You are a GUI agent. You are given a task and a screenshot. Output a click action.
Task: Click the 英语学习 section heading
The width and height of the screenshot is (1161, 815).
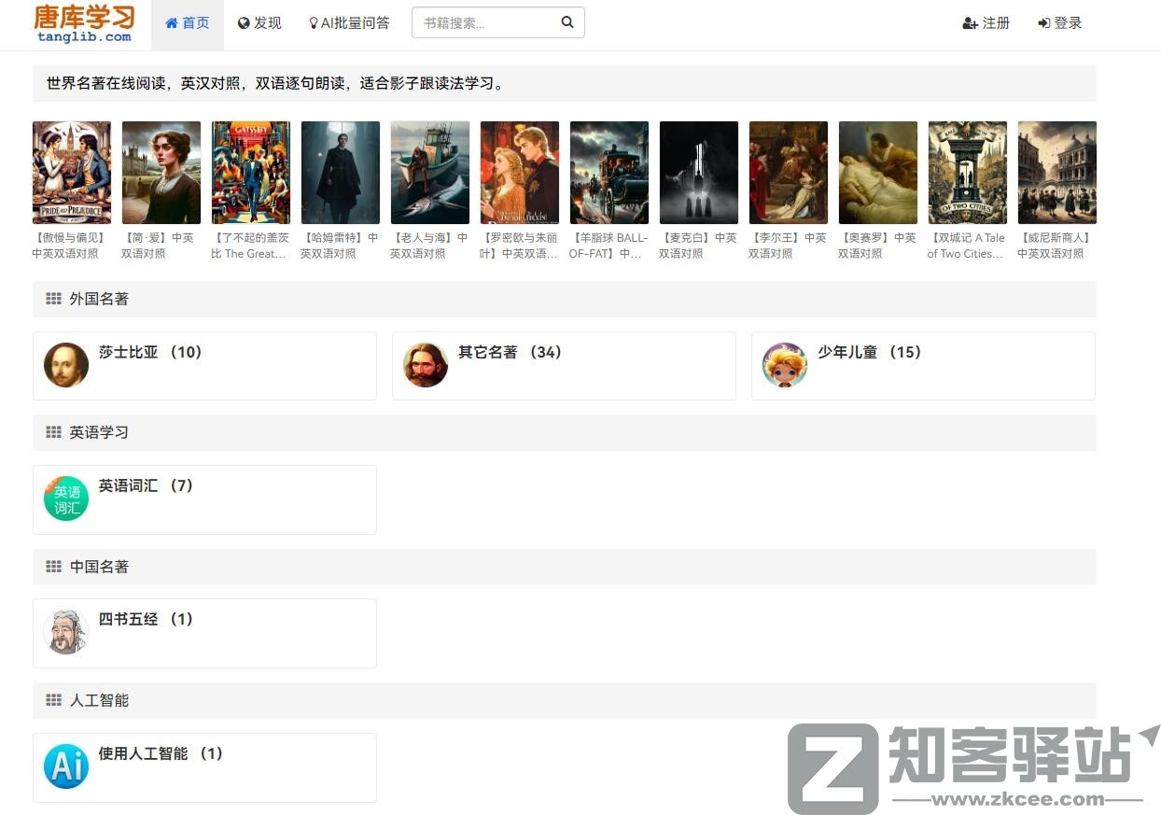tap(99, 432)
